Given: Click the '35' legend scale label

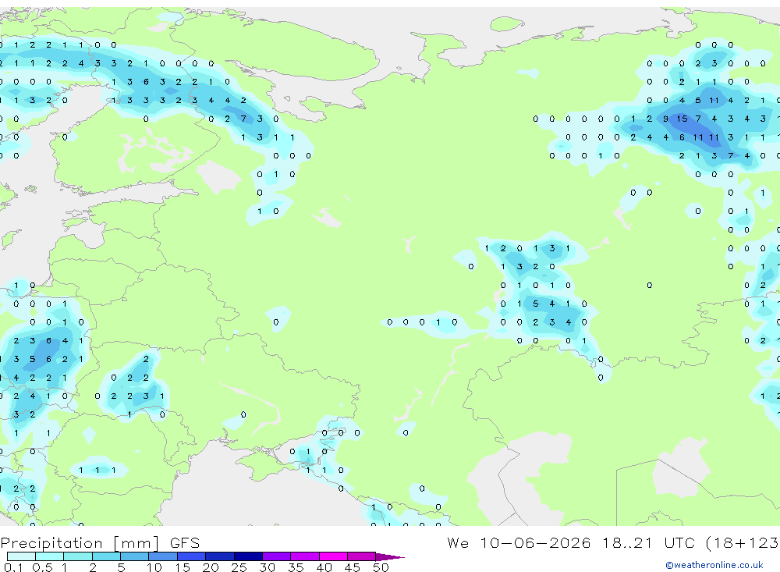Looking at the screenshot, I should click(x=296, y=567).
